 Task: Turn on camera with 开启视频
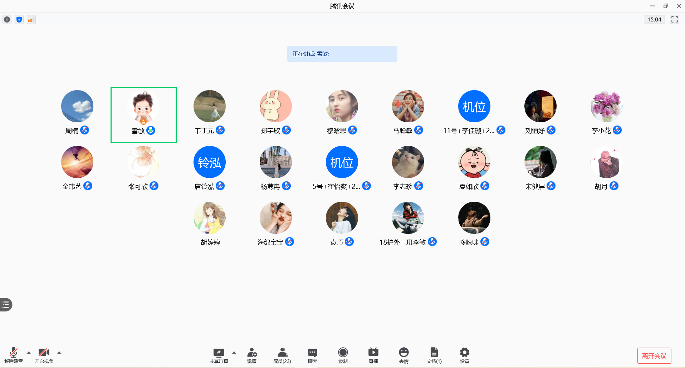point(44,355)
